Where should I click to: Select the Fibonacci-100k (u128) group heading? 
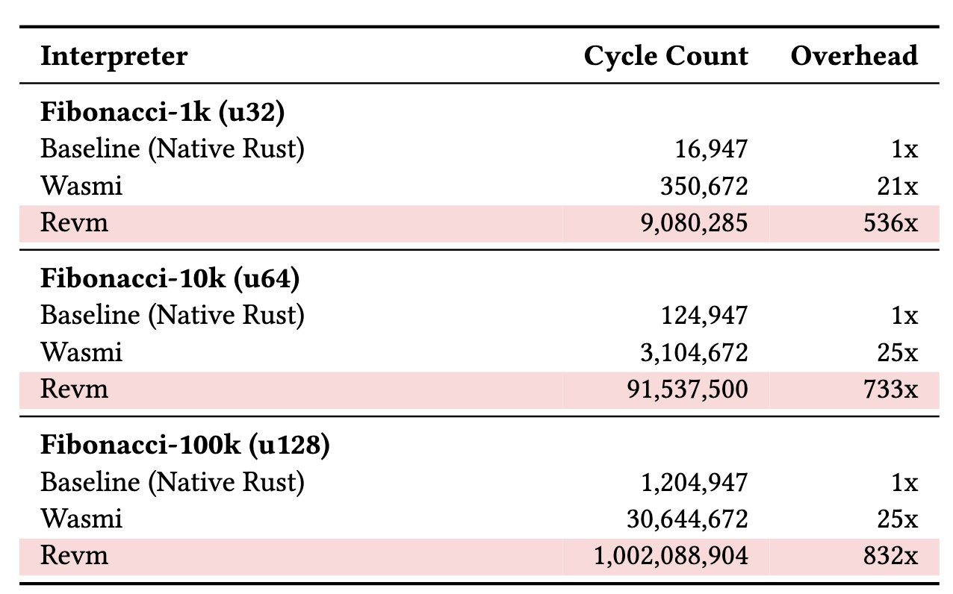(x=184, y=445)
